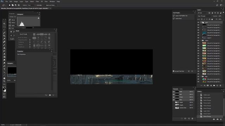
Task: Click the Navigator panel preview thumbnail
Action: click(12, 71)
